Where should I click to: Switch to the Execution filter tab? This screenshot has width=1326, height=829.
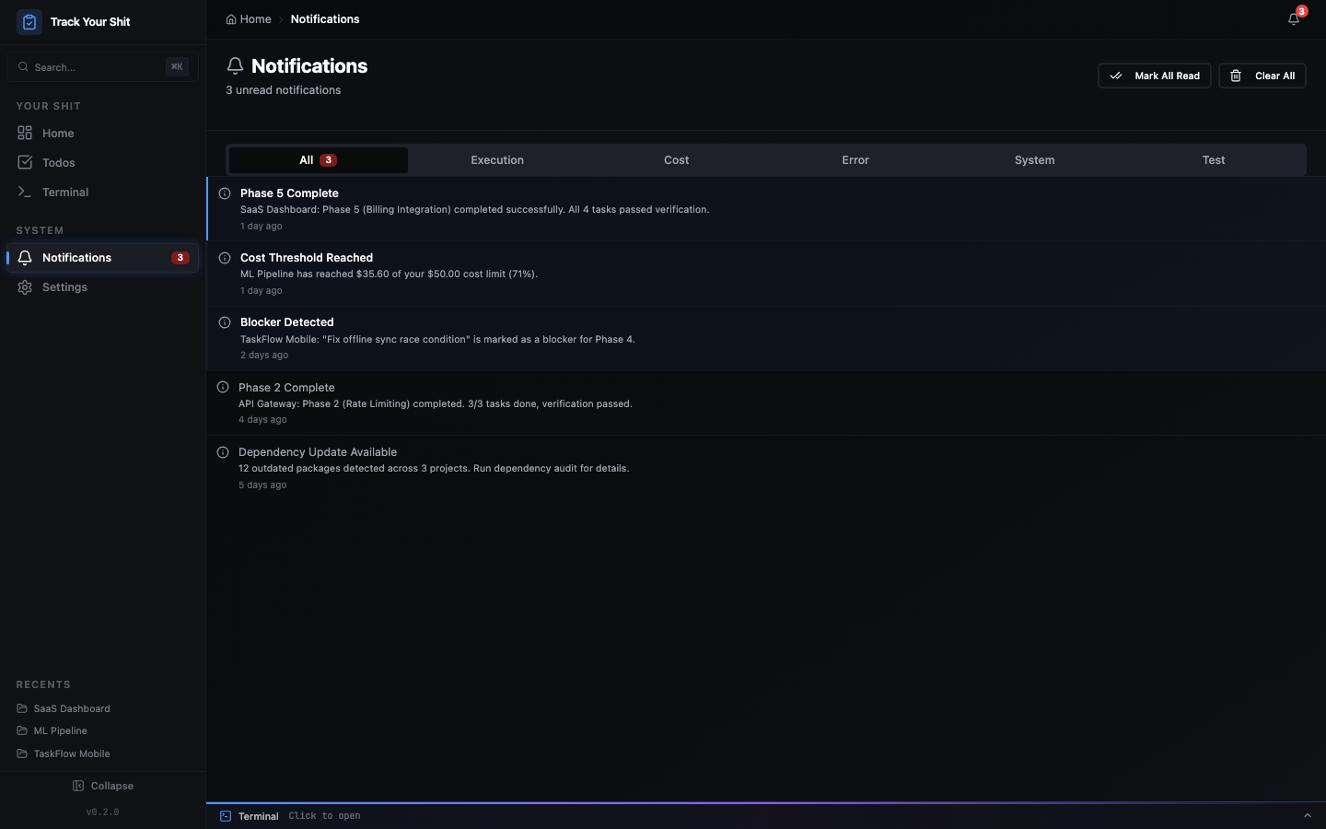click(x=496, y=159)
